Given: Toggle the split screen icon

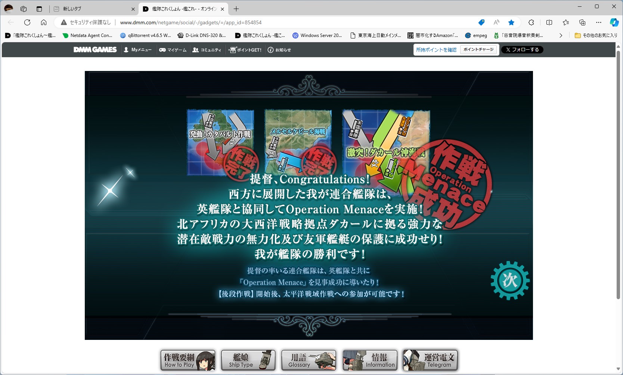Looking at the screenshot, I should (549, 22).
